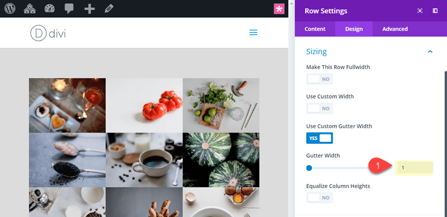Collapse the Sizing section chevron
The image size is (447, 217).
(x=430, y=52)
